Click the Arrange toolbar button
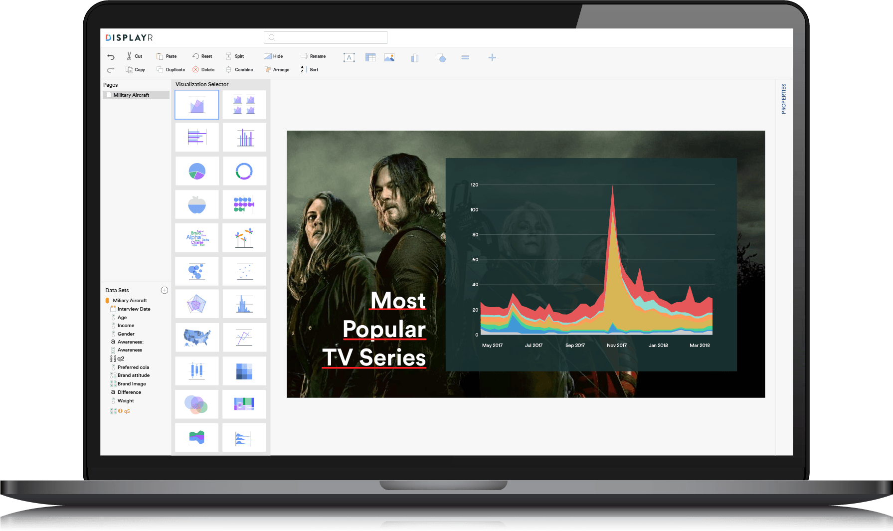Image resolution: width=893 pixels, height=531 pixels. pos(277,70)
